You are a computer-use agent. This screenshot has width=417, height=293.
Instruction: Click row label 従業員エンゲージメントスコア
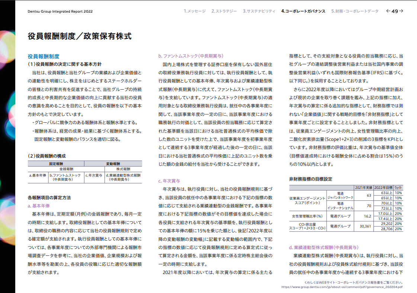click(x=307, y=200)
